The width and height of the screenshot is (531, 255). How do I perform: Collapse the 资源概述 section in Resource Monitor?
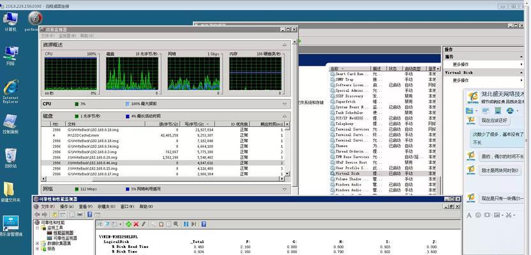(285, 44)
